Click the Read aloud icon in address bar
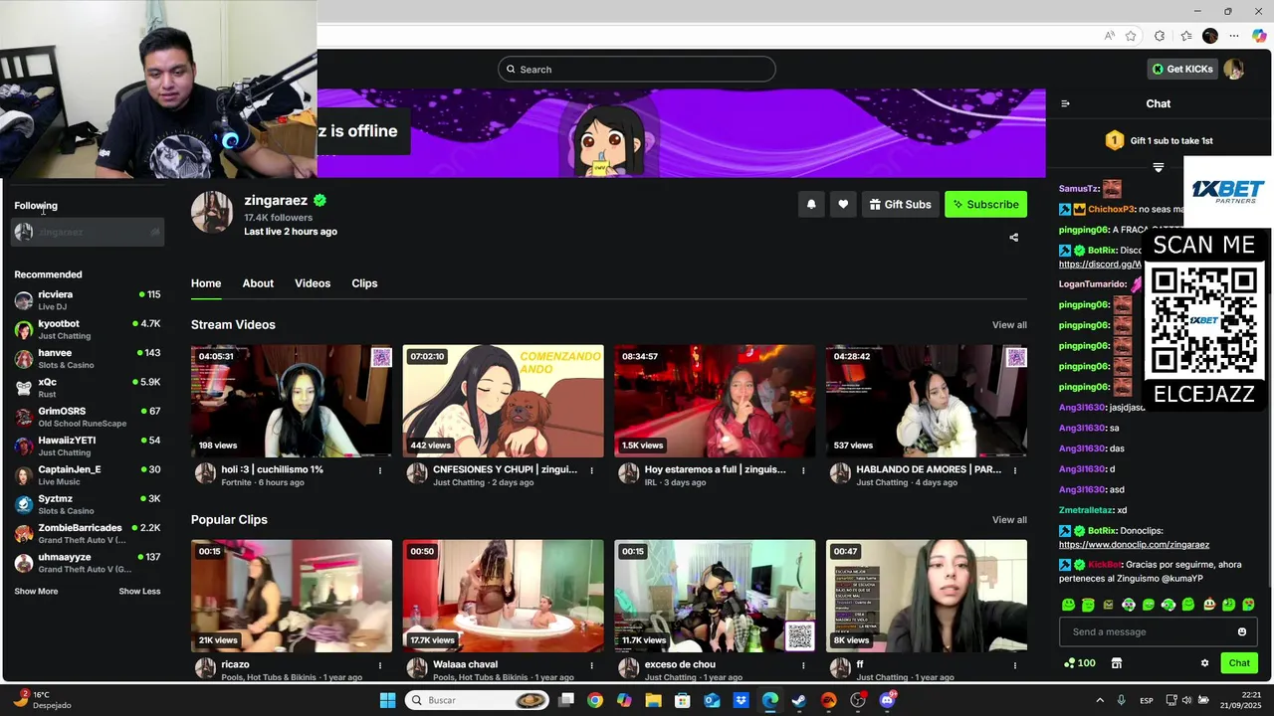 (x=1109, y=36)
